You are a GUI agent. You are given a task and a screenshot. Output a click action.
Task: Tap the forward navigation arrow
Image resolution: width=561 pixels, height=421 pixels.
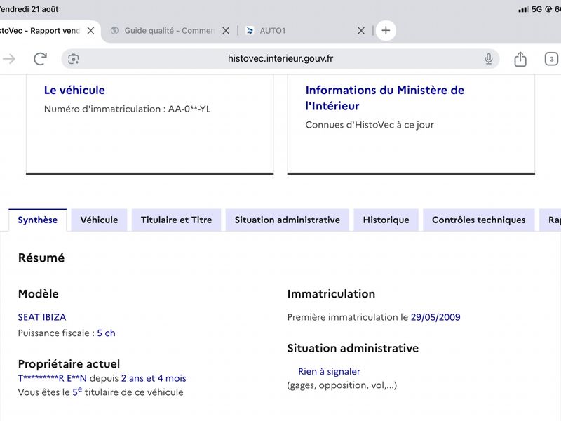[x=9, y=59]
